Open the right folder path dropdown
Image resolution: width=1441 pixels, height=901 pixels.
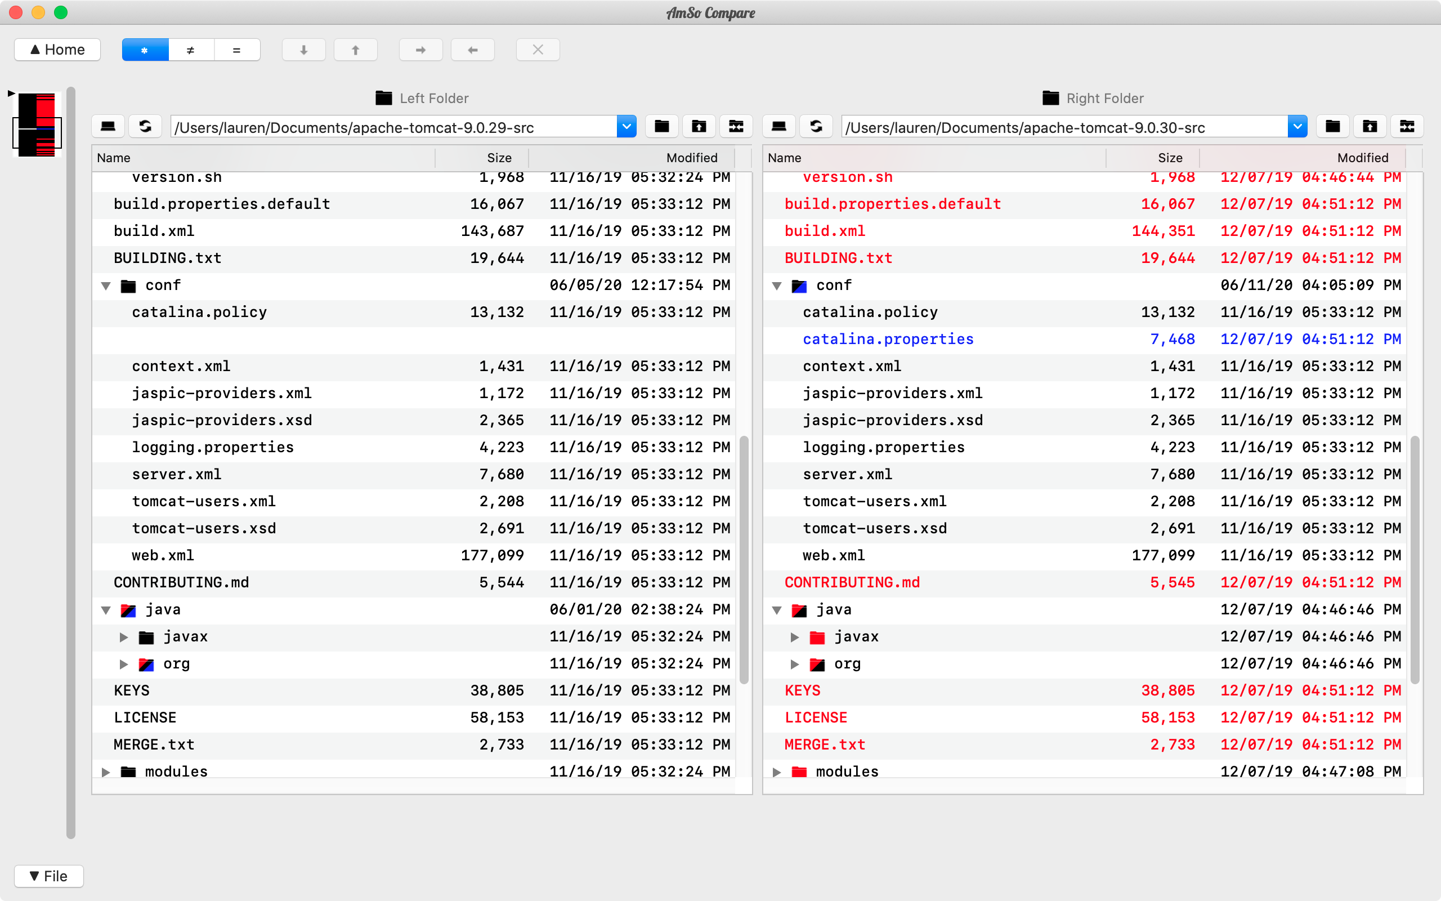pos(1297,126)
